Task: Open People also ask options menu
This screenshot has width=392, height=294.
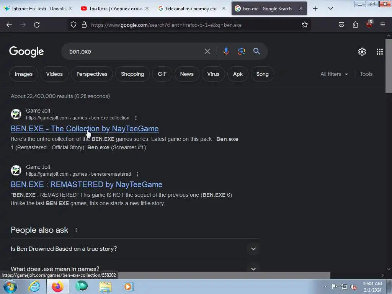Action: [x=76, y=230]
